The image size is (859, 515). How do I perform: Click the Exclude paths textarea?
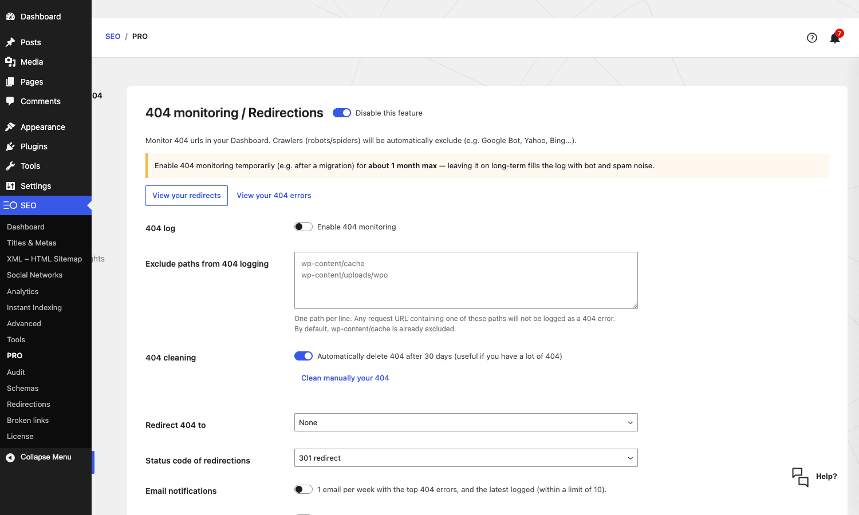[466, 280]
